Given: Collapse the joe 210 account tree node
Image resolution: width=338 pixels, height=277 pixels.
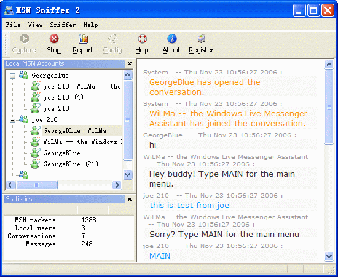Looking at the screenshot, I should (13, 120).
